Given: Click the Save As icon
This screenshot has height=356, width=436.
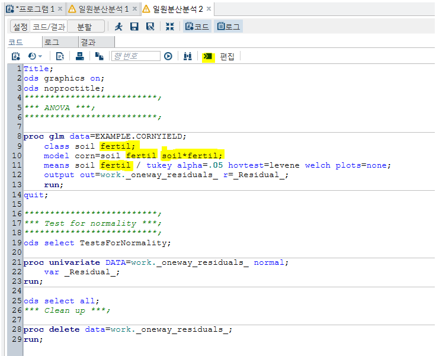Looking at the screenshot, I should click(x=150, y=27).
